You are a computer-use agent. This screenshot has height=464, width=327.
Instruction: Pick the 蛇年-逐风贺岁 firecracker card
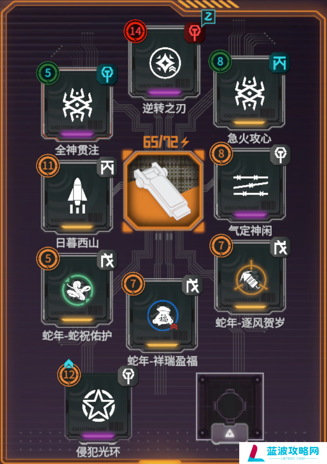[250, 277]
